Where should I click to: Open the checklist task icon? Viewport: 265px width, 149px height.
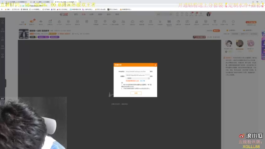pyautogui.click(x=50, y=22)
